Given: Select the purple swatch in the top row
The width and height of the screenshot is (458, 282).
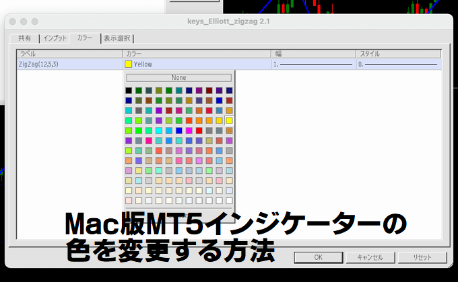Looking at the screenshot, I should pos(199,91).
